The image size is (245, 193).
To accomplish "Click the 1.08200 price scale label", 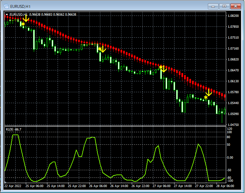I will tap(233, 16).
